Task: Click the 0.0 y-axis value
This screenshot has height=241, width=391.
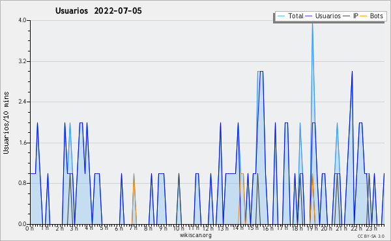Action: coord(22,224)
